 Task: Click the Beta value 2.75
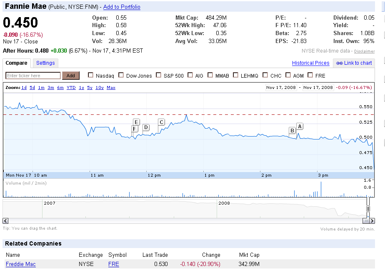coord(301,33)
